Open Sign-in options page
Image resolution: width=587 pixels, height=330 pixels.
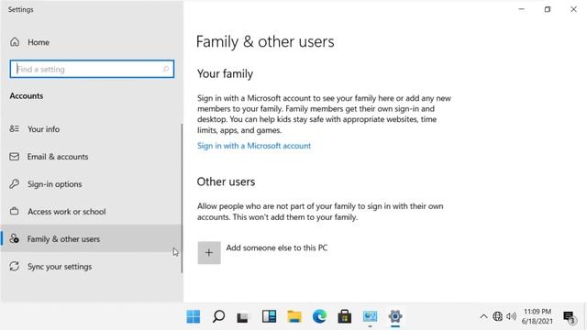click(x=92, y=184)
